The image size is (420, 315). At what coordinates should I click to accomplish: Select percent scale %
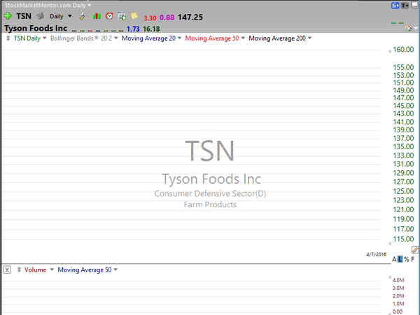point(407,259)
